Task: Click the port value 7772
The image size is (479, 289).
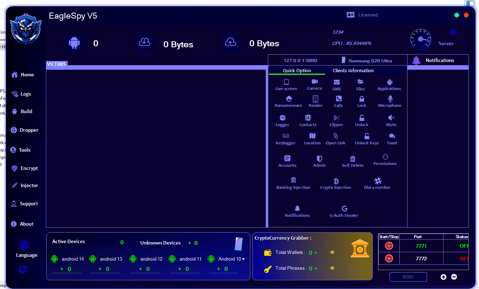Action: tap(421, 259)
